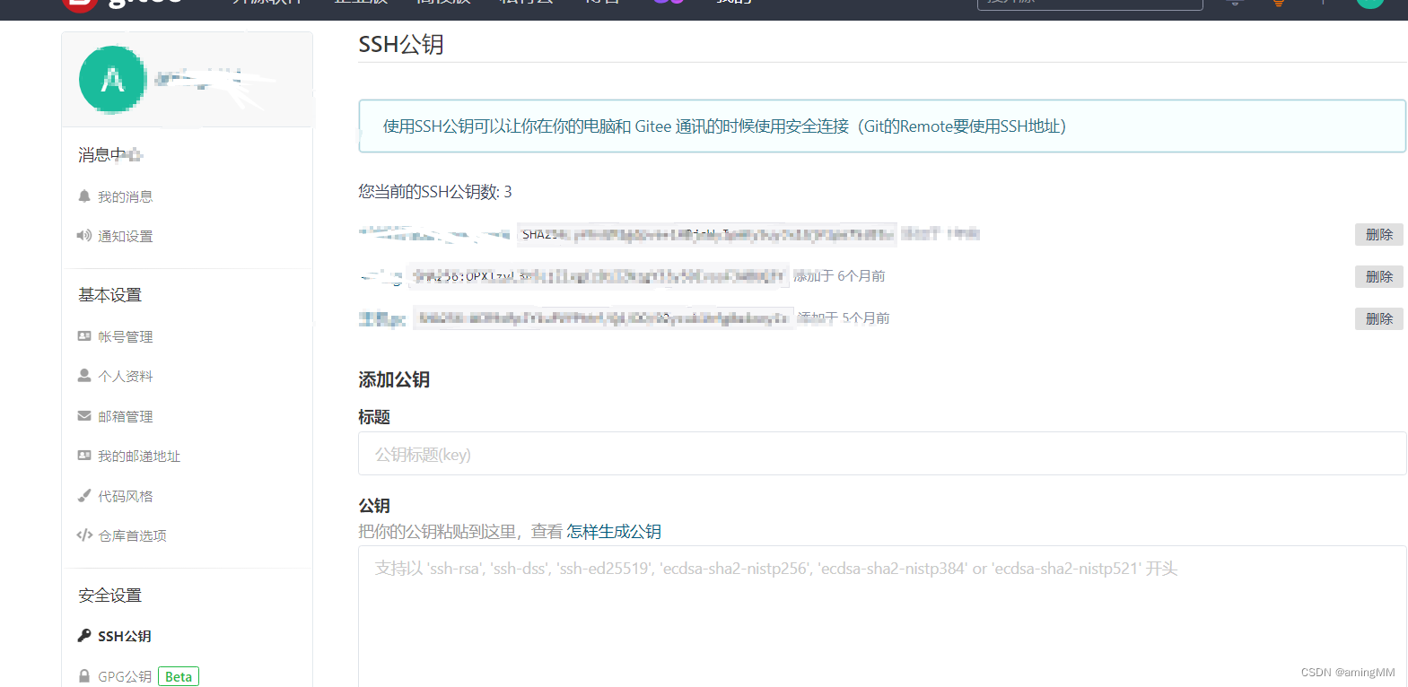Open the 怎样生成公钥 help link
Viewport: 1408px width, 687px height.
pos(614,532)
